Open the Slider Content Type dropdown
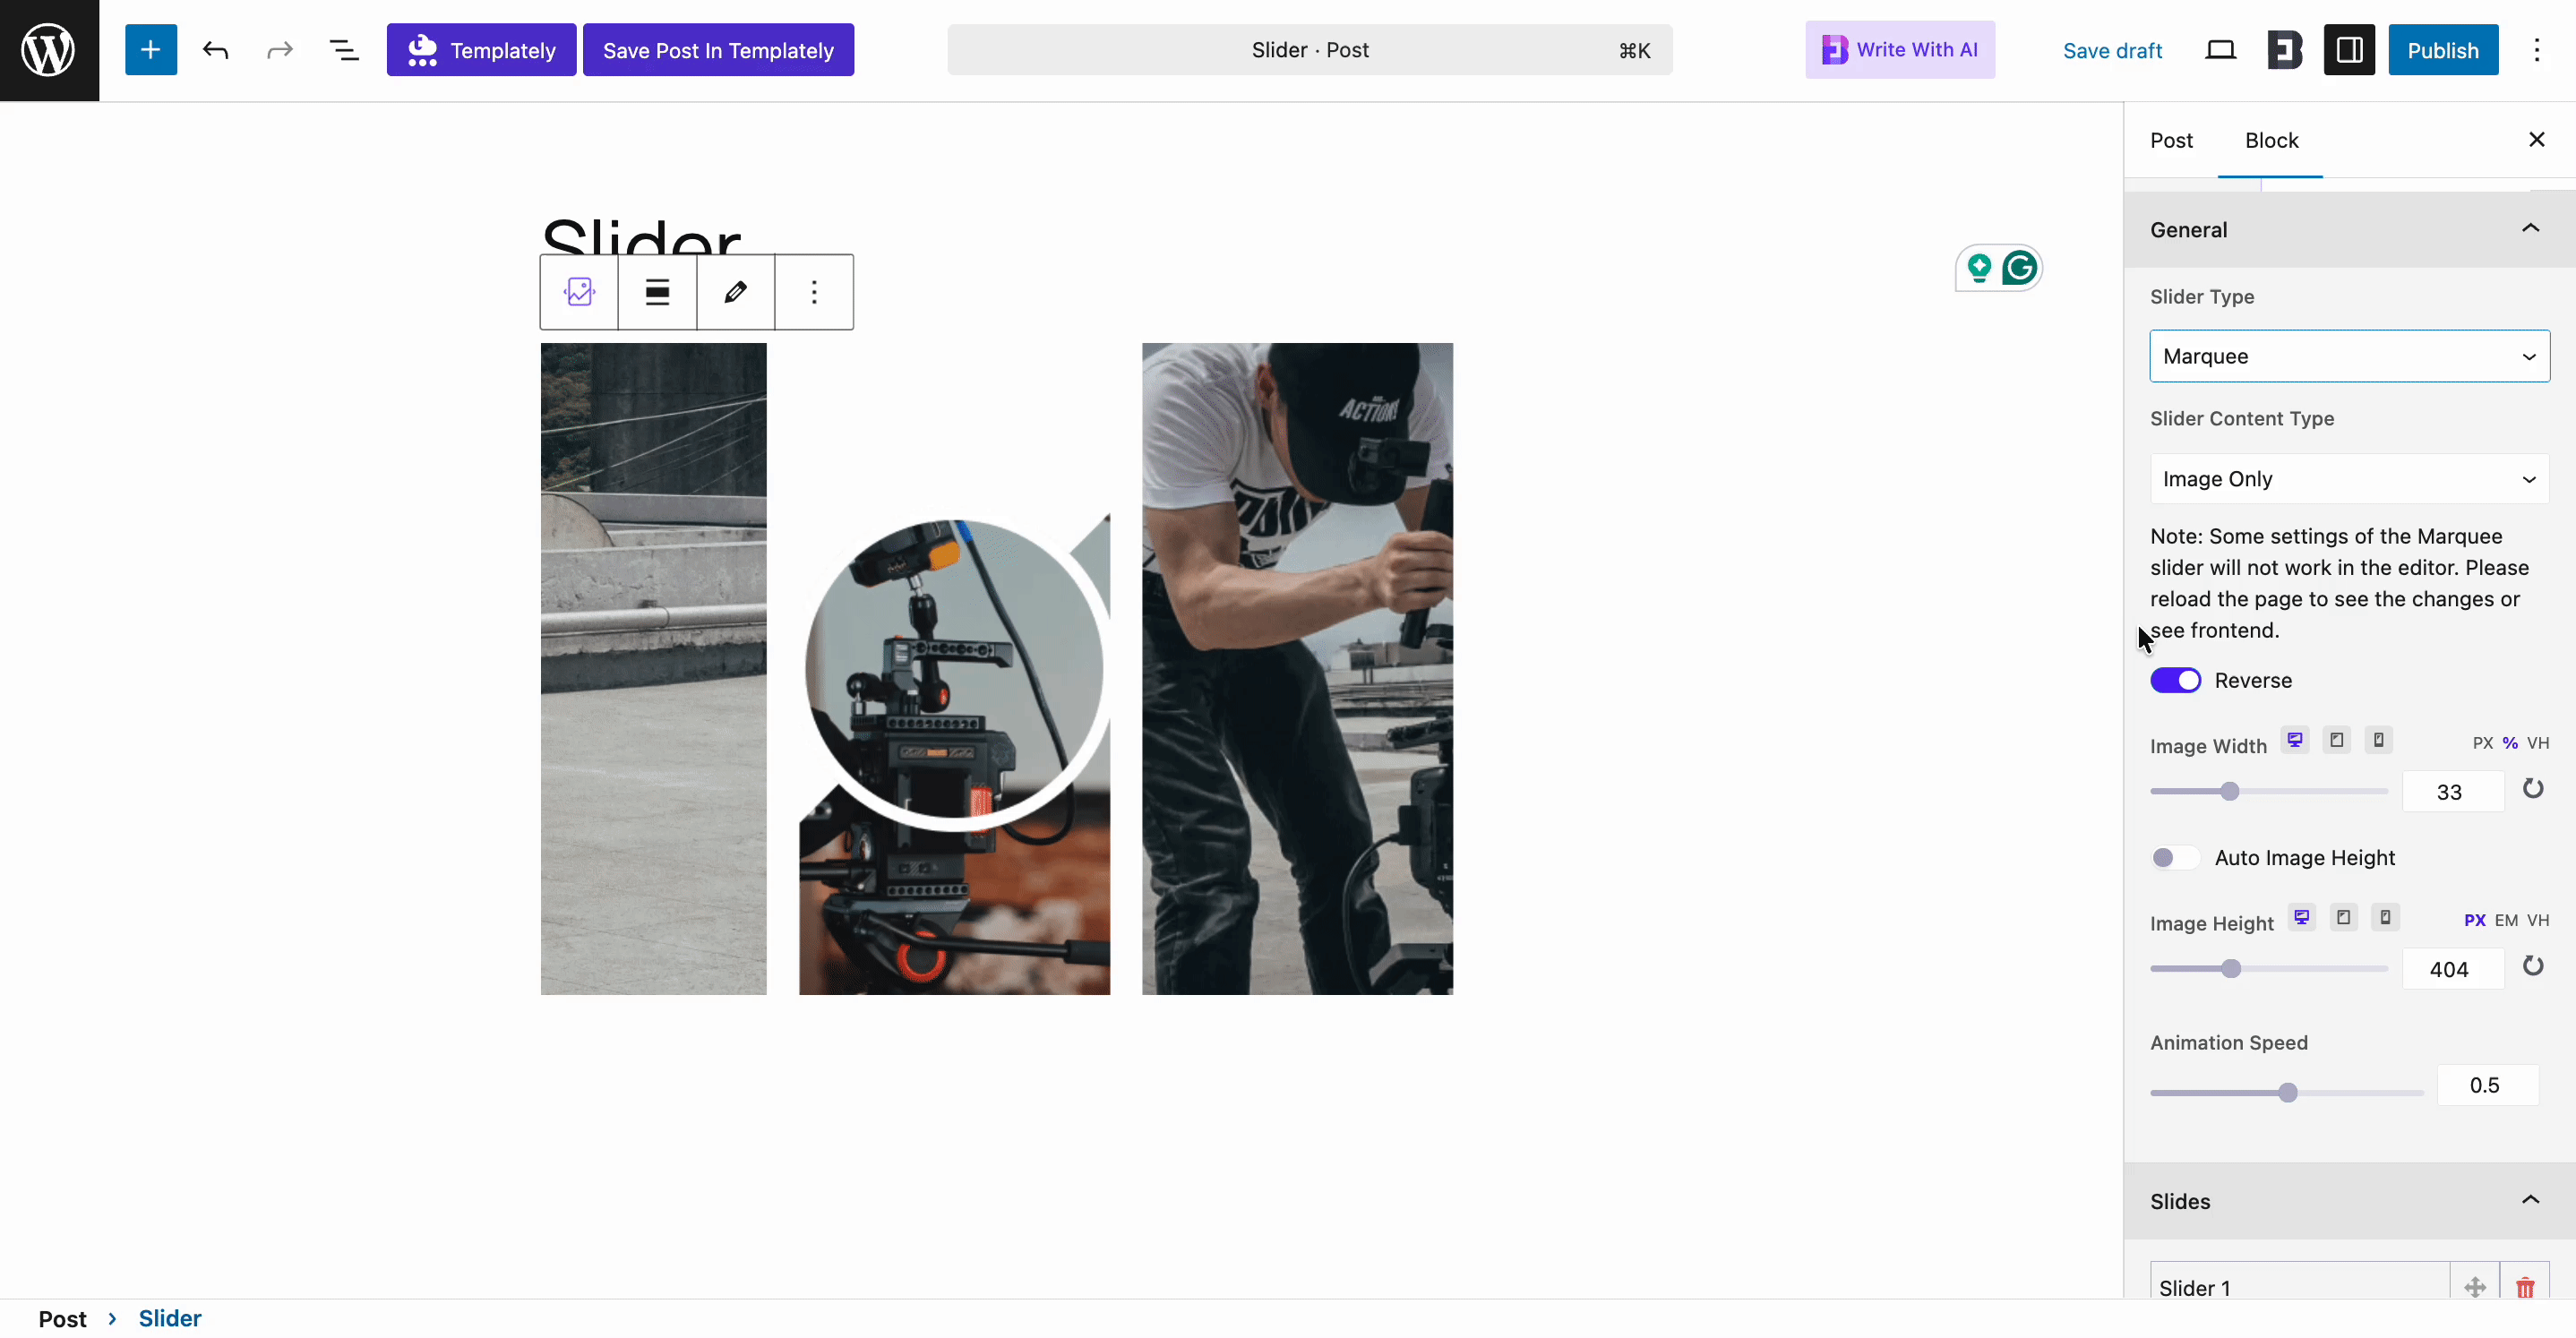 click(x=2349, y=479)
